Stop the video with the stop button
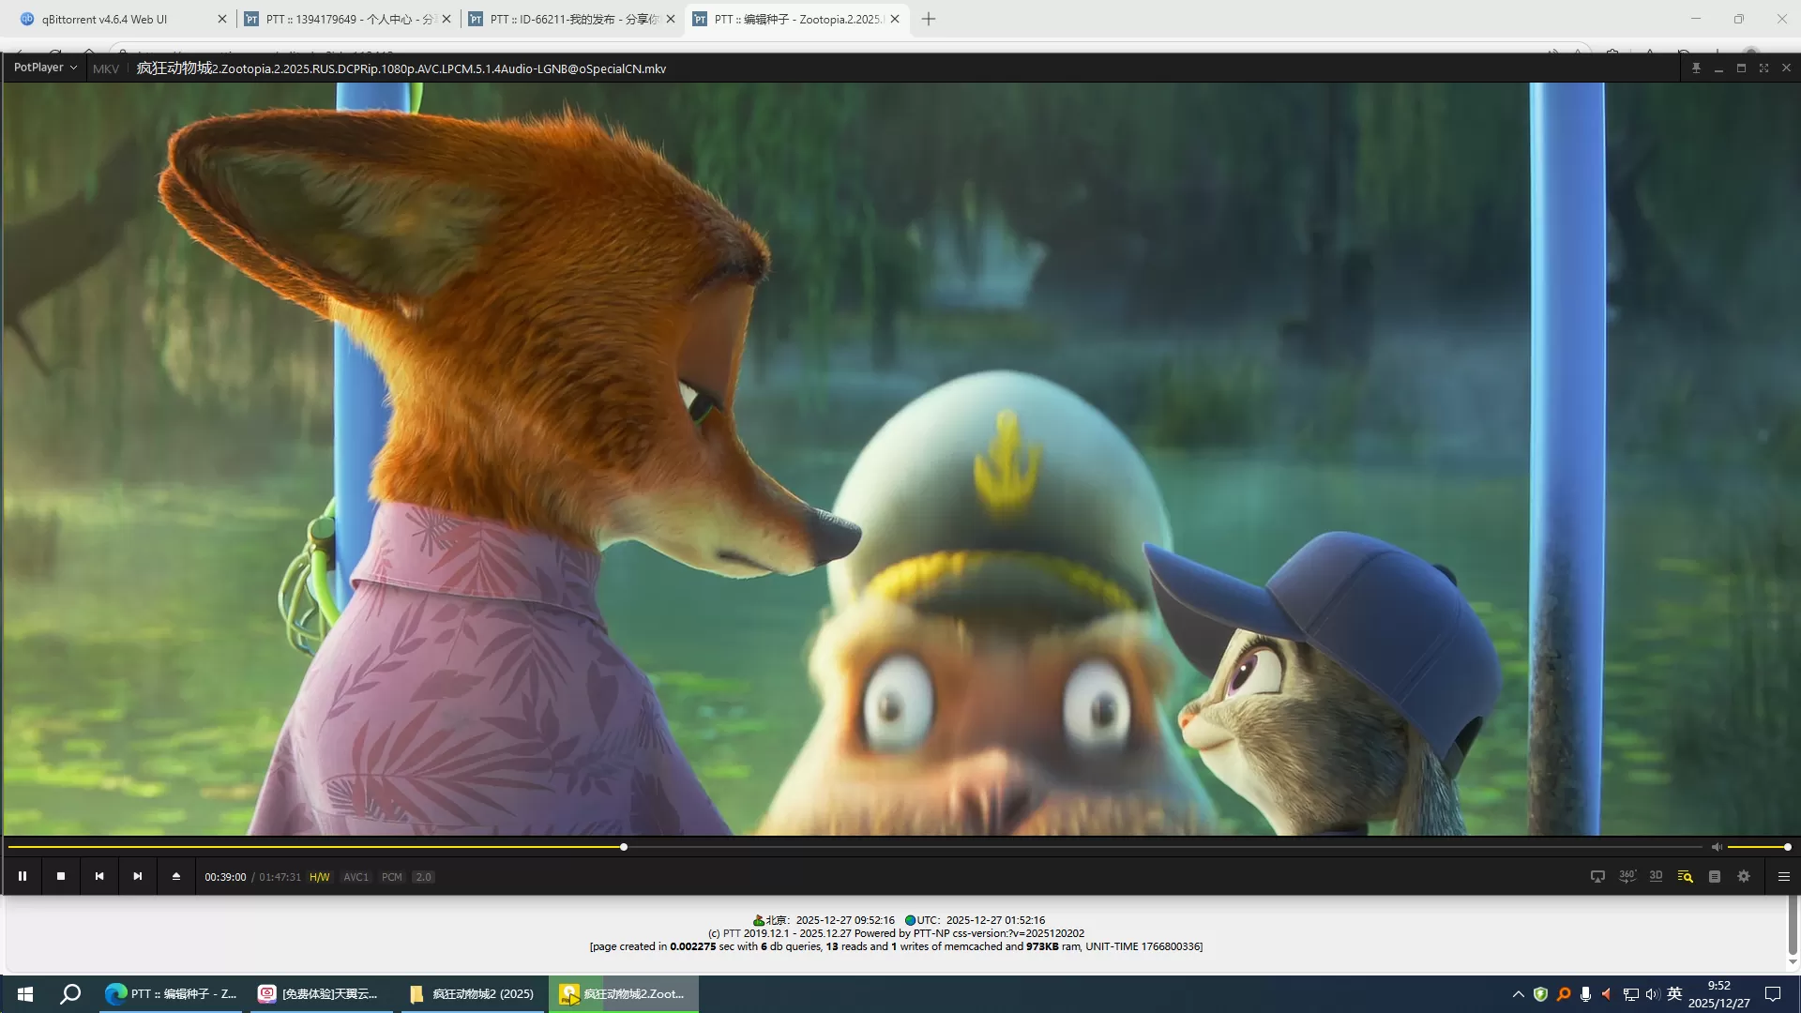 coord(61,876)
